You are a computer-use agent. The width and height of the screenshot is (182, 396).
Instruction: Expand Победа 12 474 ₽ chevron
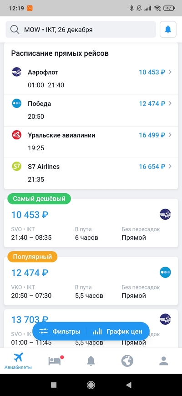click(x=170, y=104)
